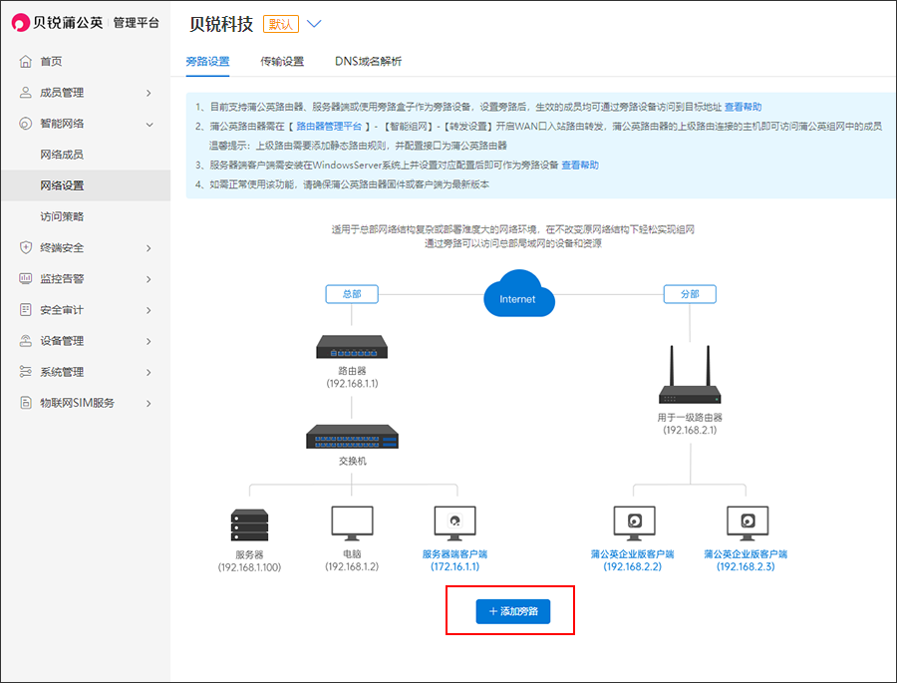Click the 贝锐科技 network title
The height and width of the screenshot is (683, 897).
(221, 24)
